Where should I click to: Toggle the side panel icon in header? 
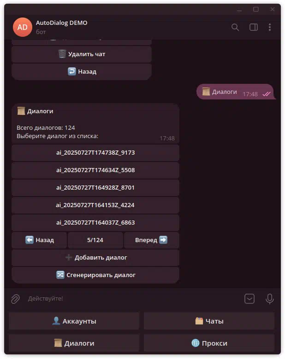(x=253, y=27)
